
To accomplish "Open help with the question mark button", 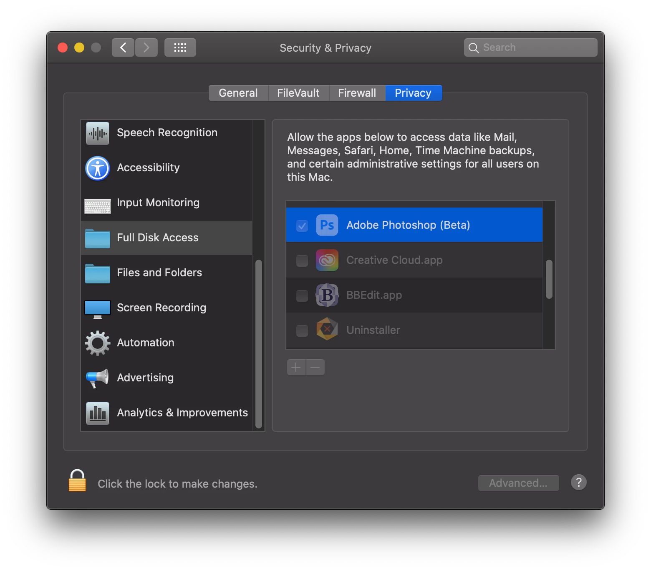I will (579, 483).
